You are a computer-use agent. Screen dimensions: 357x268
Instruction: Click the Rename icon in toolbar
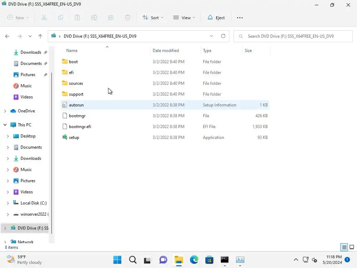pyautogui.click(x=94, y=17)
